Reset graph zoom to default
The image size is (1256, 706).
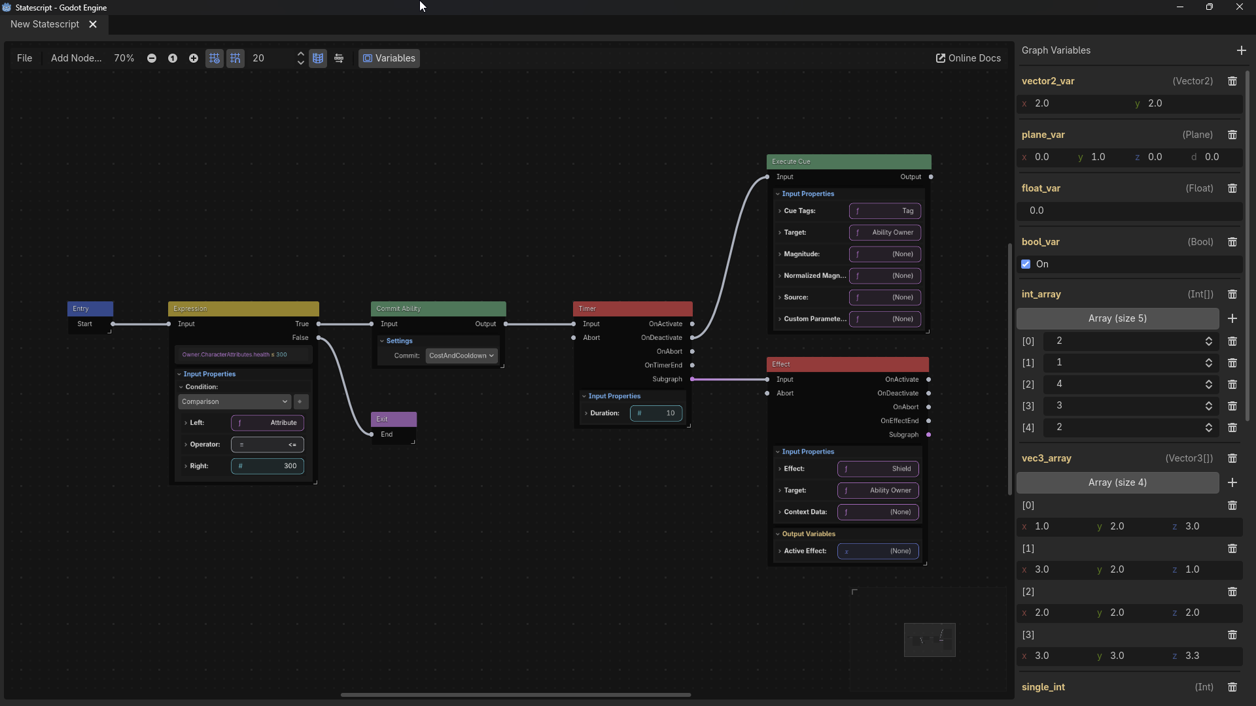[173, 58]
